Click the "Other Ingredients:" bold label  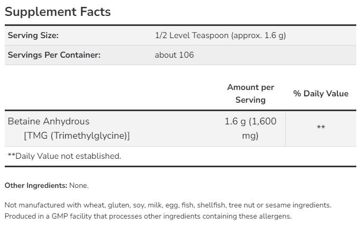[x=36, y=185]
